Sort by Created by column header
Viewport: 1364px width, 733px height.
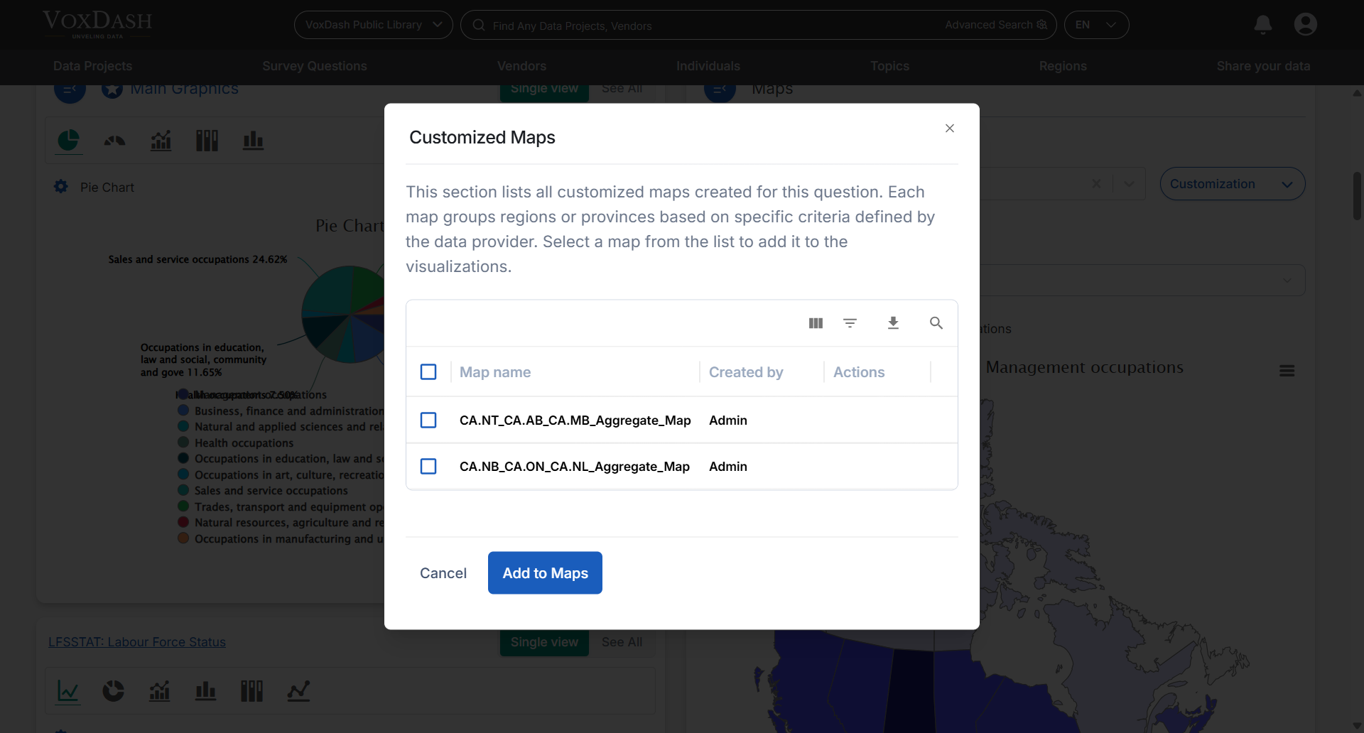[746, 372]
